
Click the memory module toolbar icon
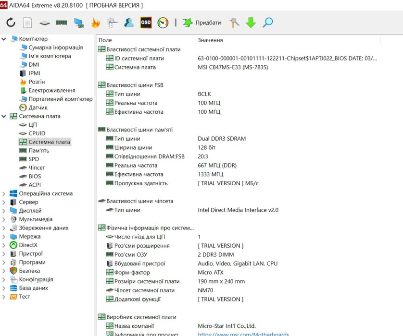(x=62, y=23)
